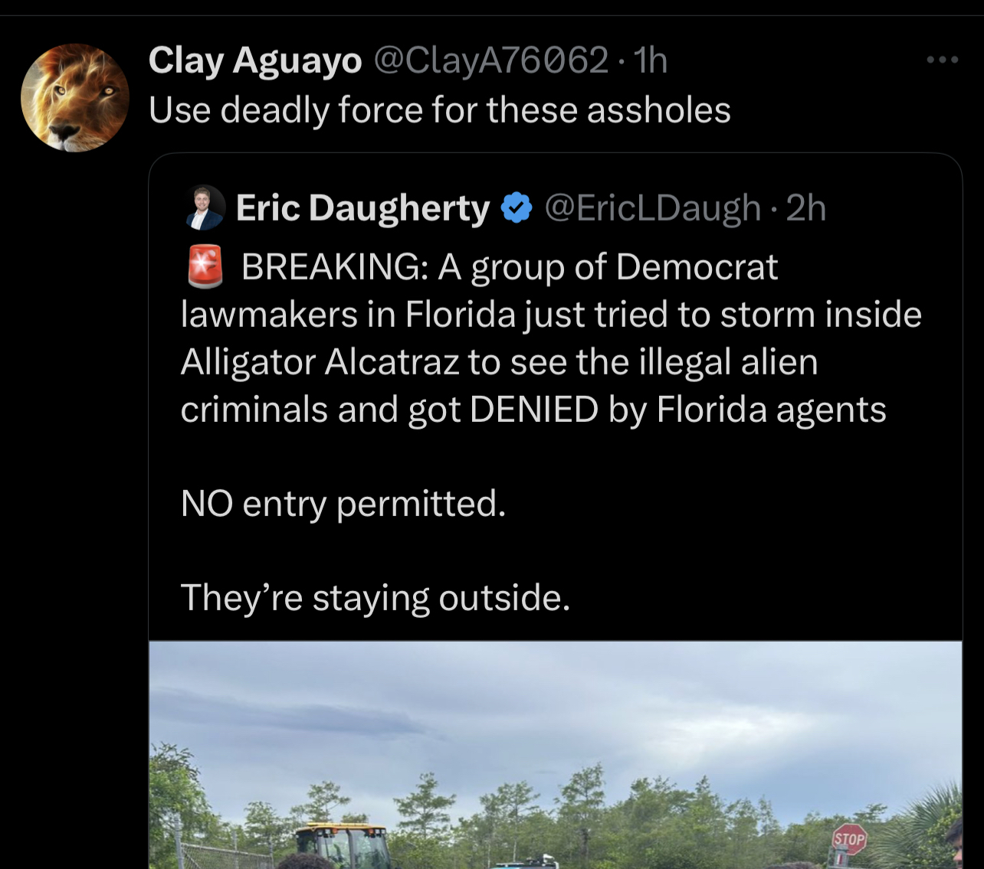
Task: Open the 1h timestamp of the reply
Action: point(651,60)
